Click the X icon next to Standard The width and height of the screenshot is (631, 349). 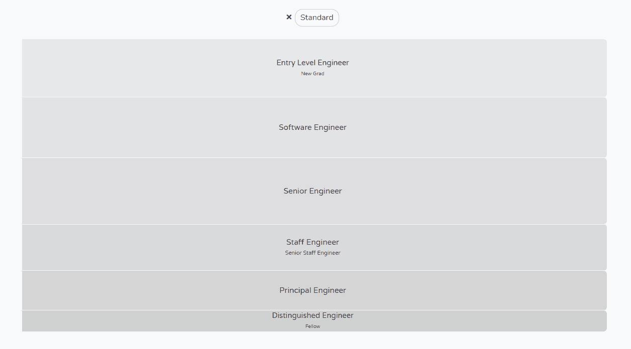point(289,17)
